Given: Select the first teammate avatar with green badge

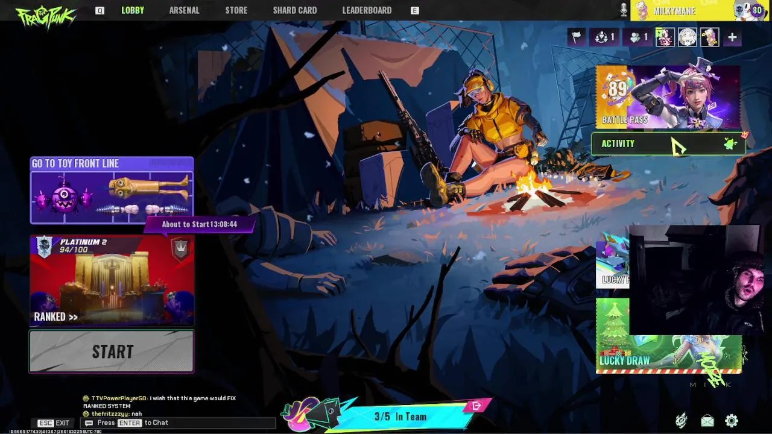Looking at the screenshot, I should pyautogui.click(x=665, y=37).
